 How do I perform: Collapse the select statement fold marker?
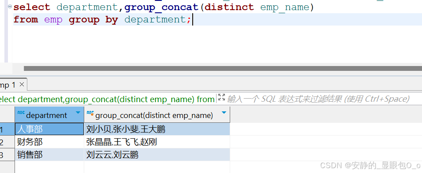(10, 7)
